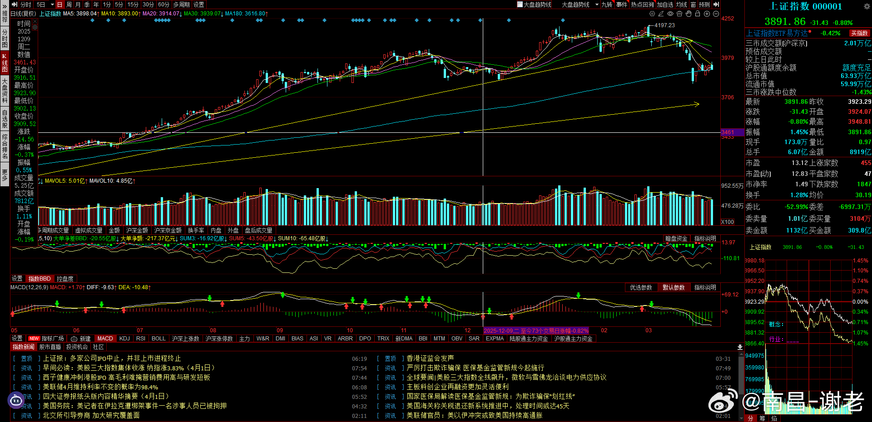The image size is (872, 422).
Task: Open the 5日 period dropdown arrow
Action: [52, 5]
